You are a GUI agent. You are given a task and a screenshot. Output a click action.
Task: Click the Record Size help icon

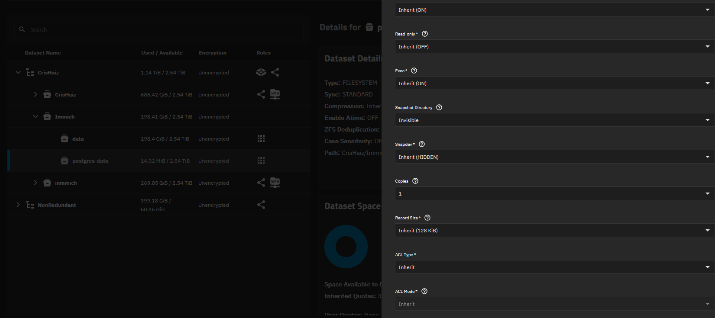(x=427, y=218)
